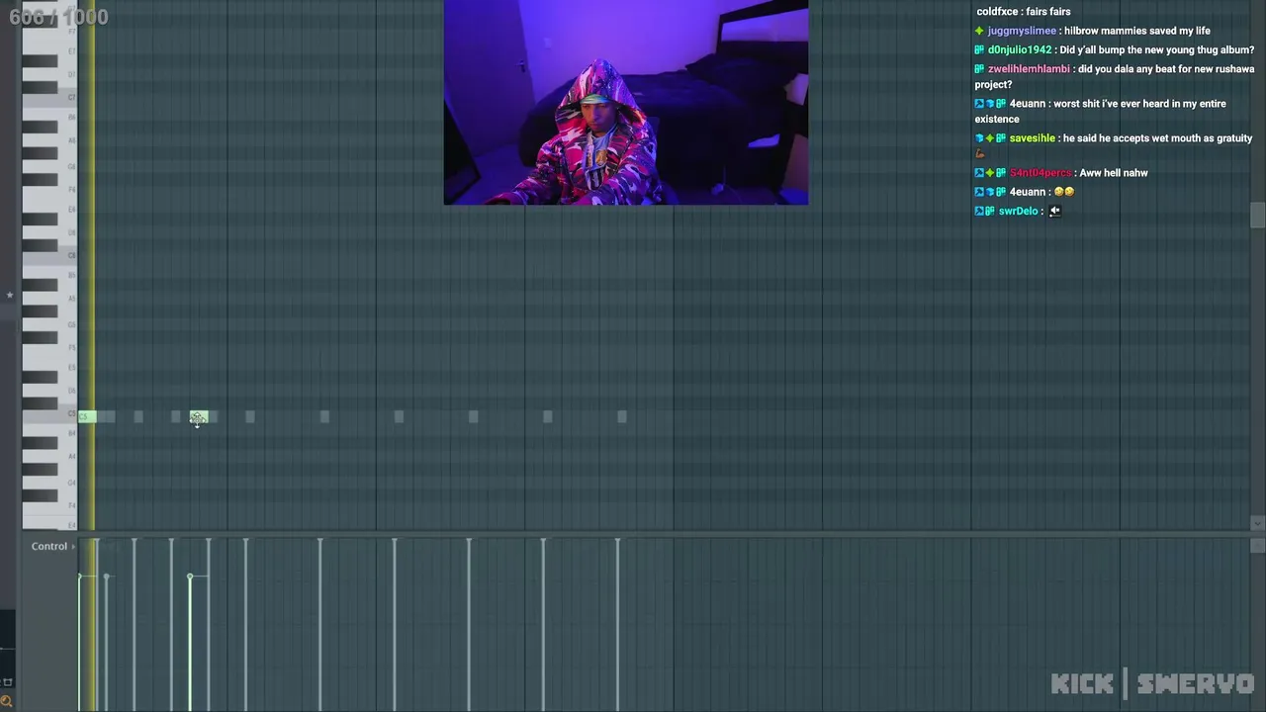This screenshot has height=712, width=1266.
Task: Click the message "Did y'all bump the new young thug album?"
Action: [1155, 49]
